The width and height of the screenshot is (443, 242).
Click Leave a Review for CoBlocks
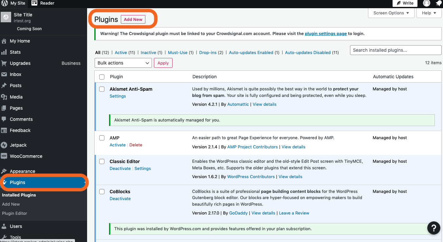click(x=294, y=213)
